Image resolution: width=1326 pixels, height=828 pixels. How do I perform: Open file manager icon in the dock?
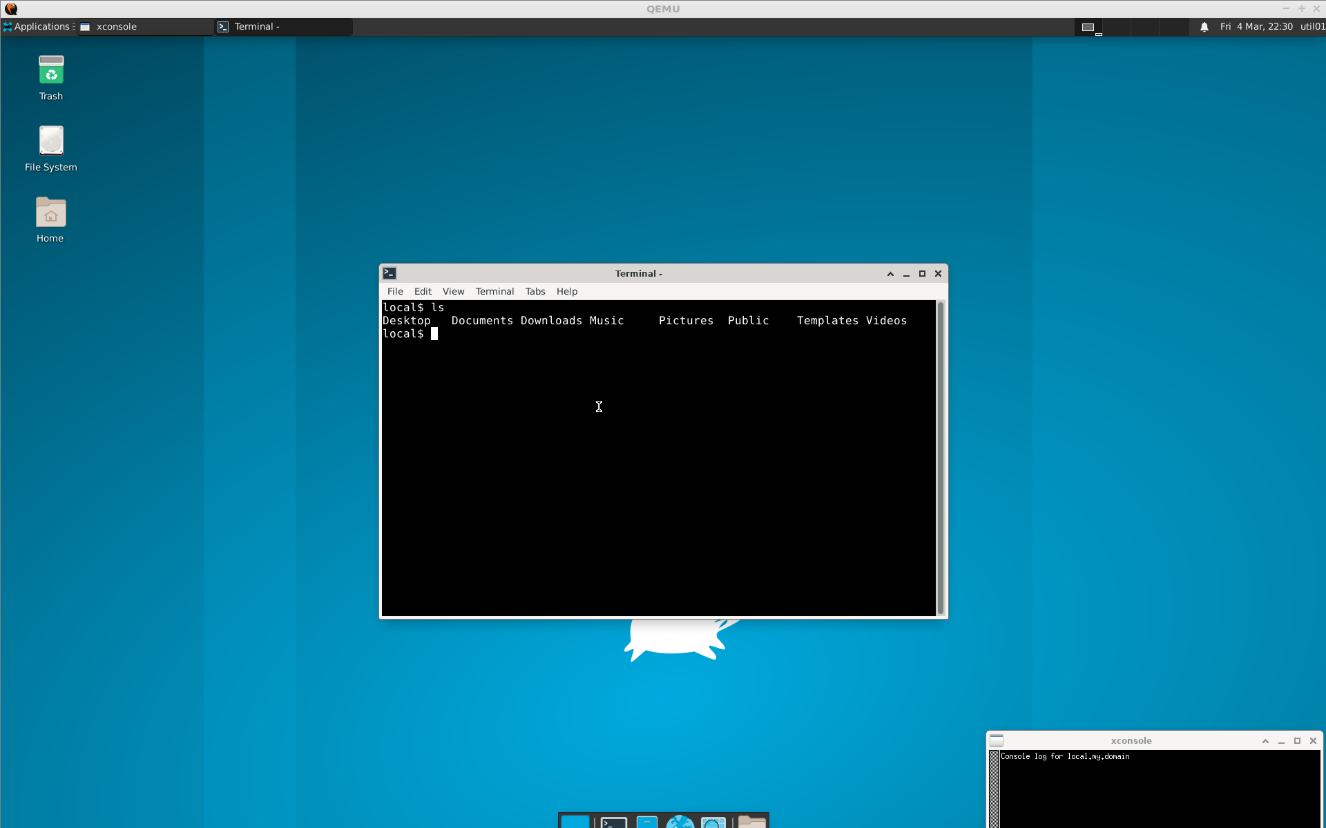pos(647,822)
